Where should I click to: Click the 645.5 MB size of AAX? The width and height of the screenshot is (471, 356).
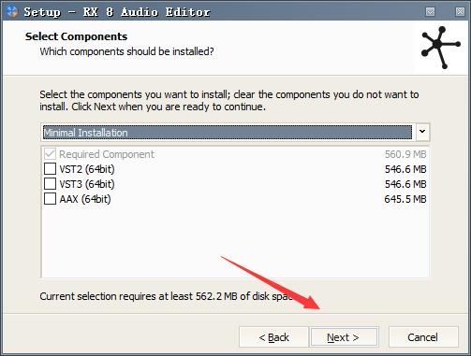point(405,199)
